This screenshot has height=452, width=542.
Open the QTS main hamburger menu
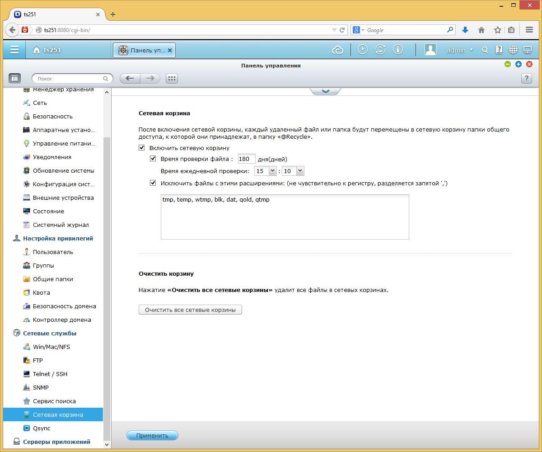[x=14, y=50]
